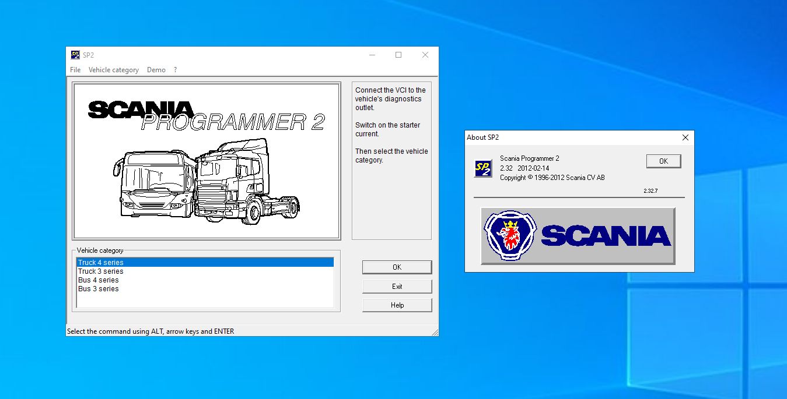Click the Scania Programmer 2 bus and truck image
Screen dimensions: 787x399
pyautogui.click(x=206, y=161)
